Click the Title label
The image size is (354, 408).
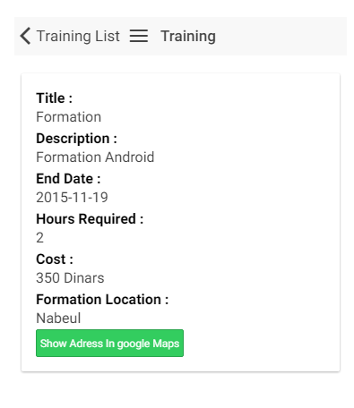54,98
